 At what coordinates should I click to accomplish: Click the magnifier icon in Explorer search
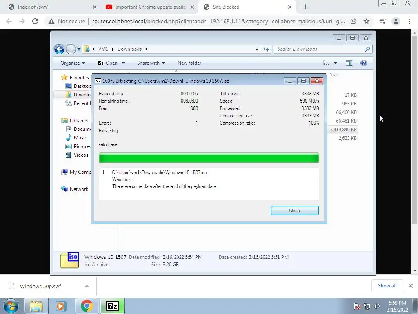pyautogui.click(x=367, y=49)
